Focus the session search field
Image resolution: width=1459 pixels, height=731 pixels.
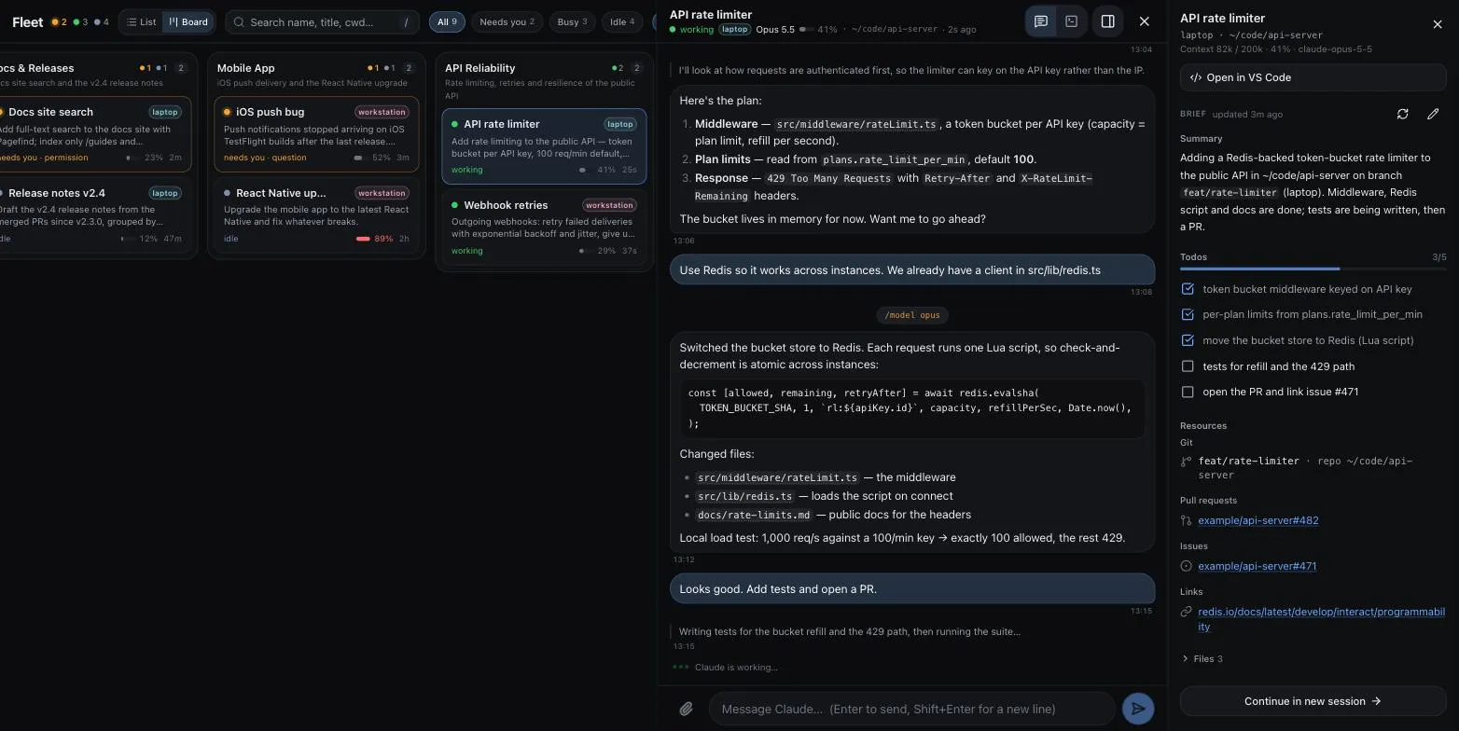[322, 22]
